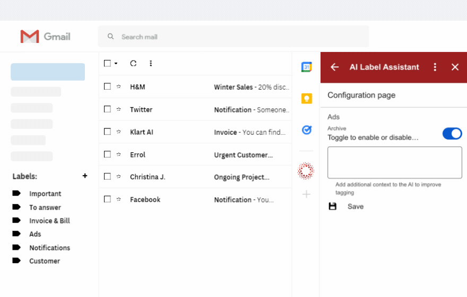Open the Notifications label

click(49, 248)
